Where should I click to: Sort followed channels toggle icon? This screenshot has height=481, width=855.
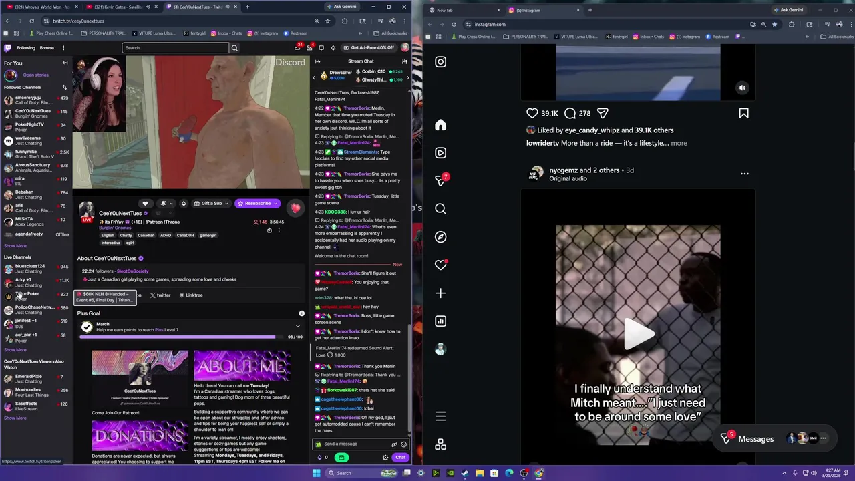64,87
